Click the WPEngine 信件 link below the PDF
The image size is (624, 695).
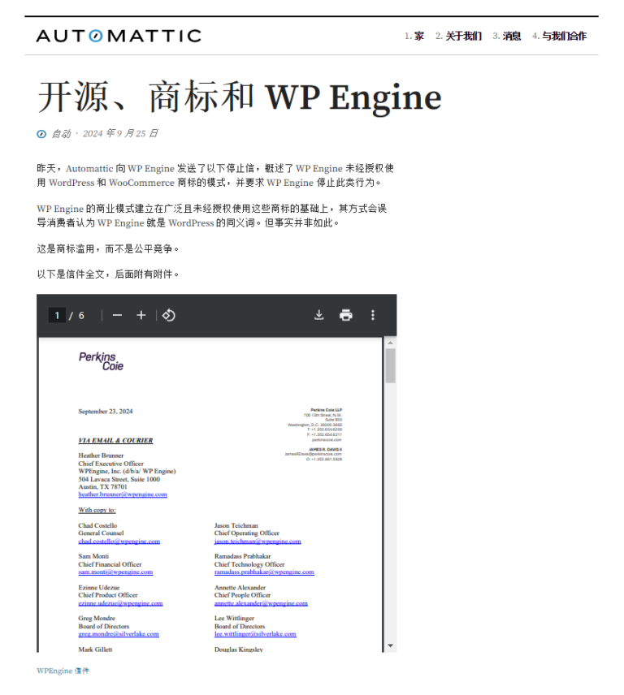pyautogui.click(x=63, y=671)
